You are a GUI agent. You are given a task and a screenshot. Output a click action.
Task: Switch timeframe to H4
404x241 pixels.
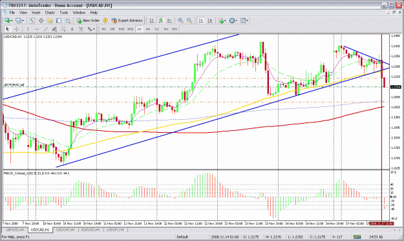pyautogui.click(x=148, y=29)
